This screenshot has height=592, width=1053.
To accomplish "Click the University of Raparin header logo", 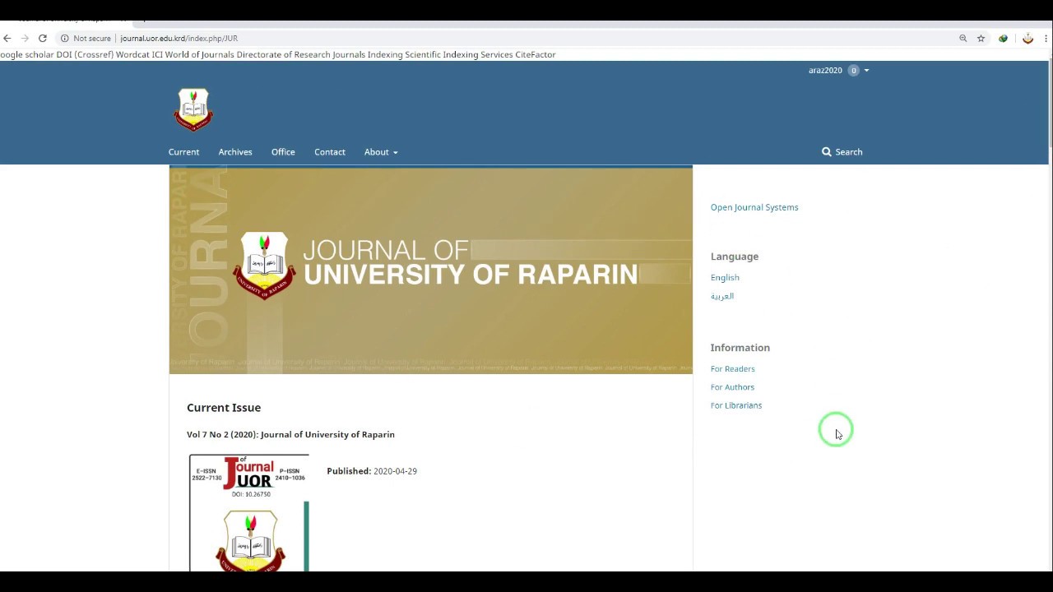I will tap(193, 109).
